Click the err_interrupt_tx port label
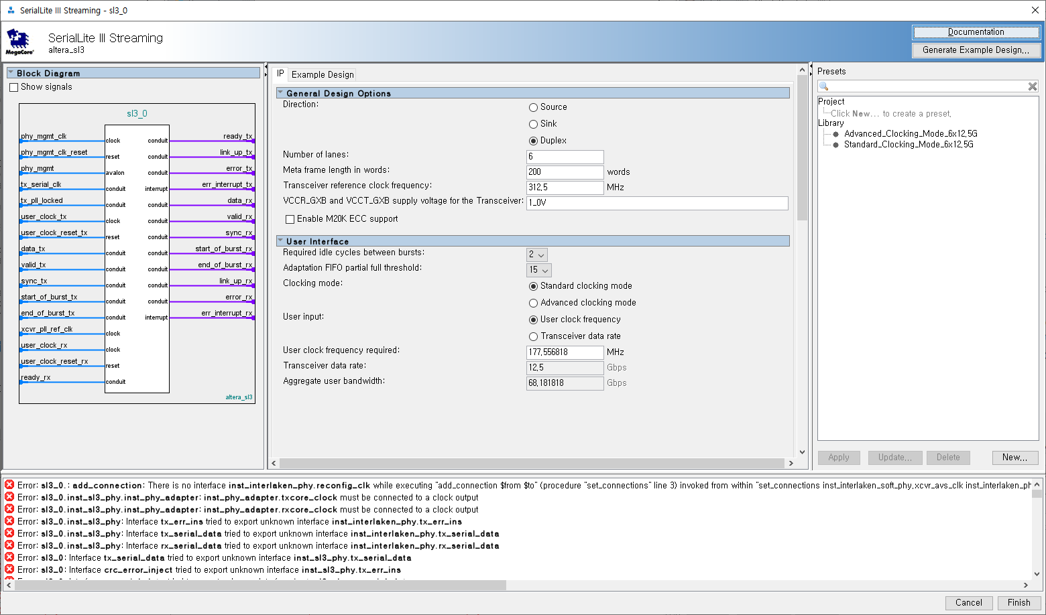This screenshot has width=1046, height=615. pos(227,184)
